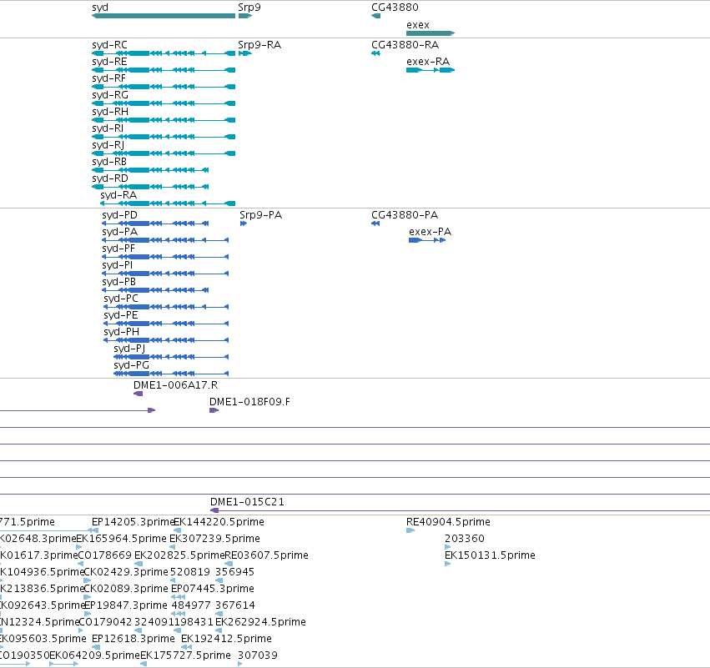This screenshot has width=710, height=668.
Task: Click transcript syd-RD
Action: [150, 187]
